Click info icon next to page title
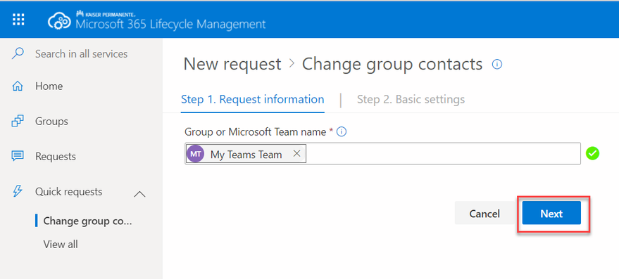Viewport: 619px width, 279px height. [497, 64]
